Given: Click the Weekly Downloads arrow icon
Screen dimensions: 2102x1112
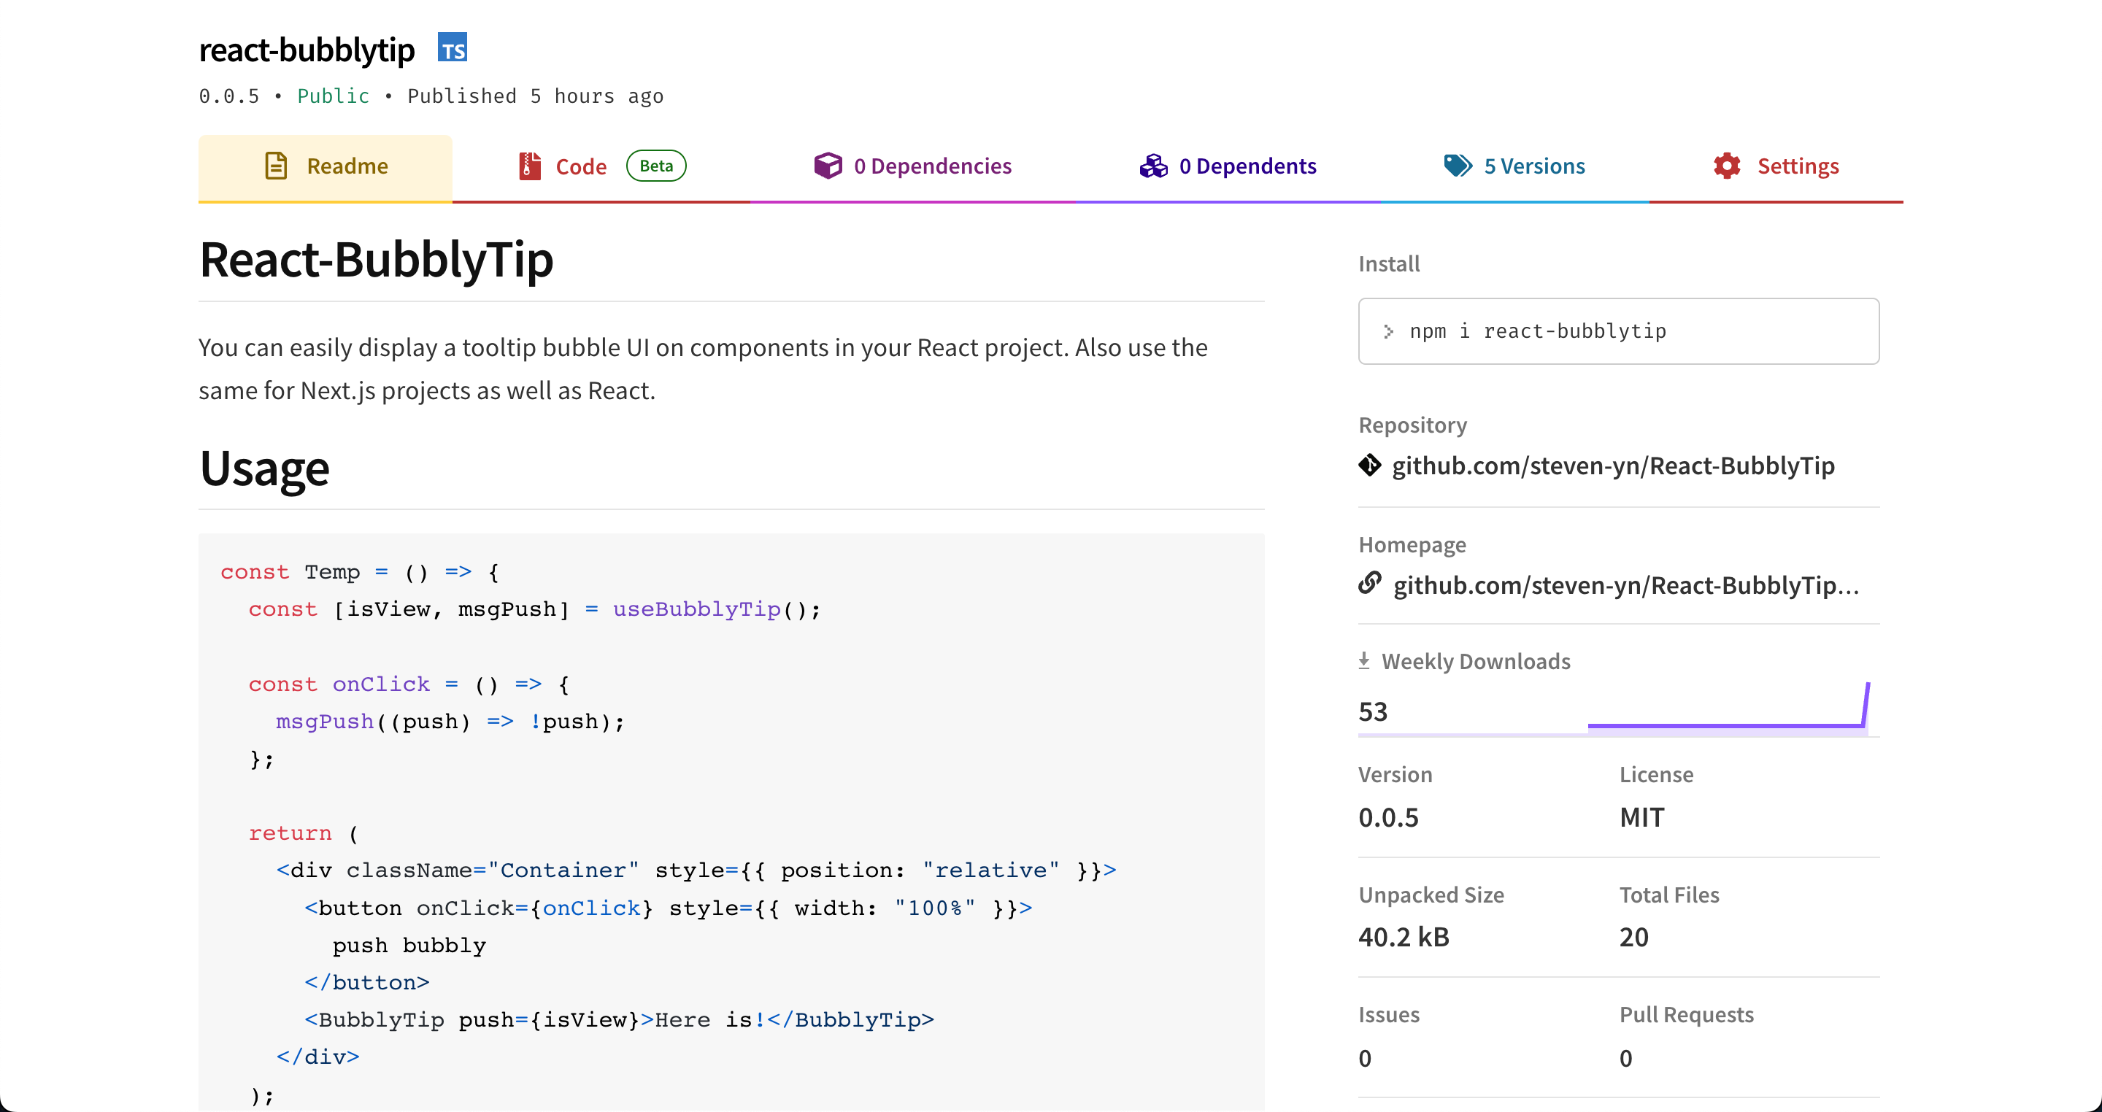Looking at the screenshot, I should tap(1363, 660).
